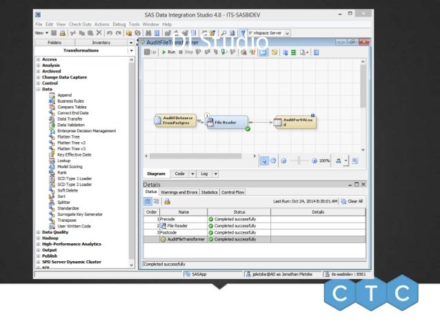Open the Debug menu

pyautogui.click(x=119, y=24)
